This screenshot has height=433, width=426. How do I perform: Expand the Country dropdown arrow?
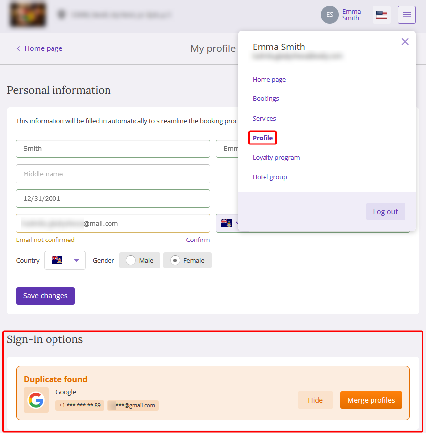click(77, 260)
